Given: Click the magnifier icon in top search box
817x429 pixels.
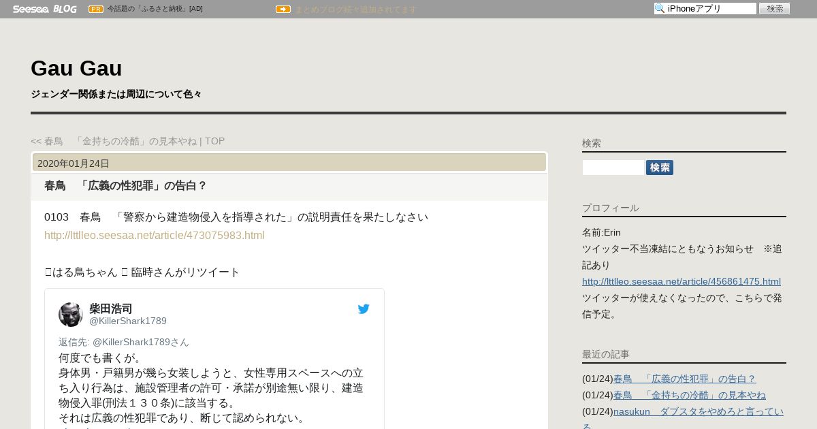Looking at the screenshot, I should point(660,9).
